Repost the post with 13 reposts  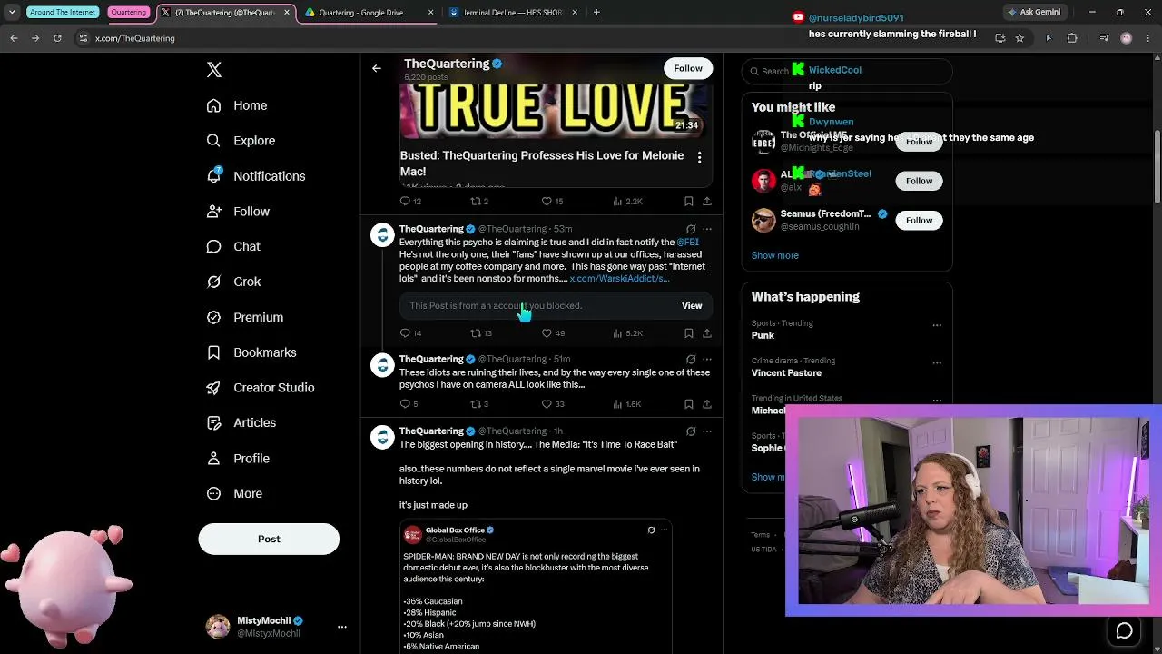(x=480, y=333)
